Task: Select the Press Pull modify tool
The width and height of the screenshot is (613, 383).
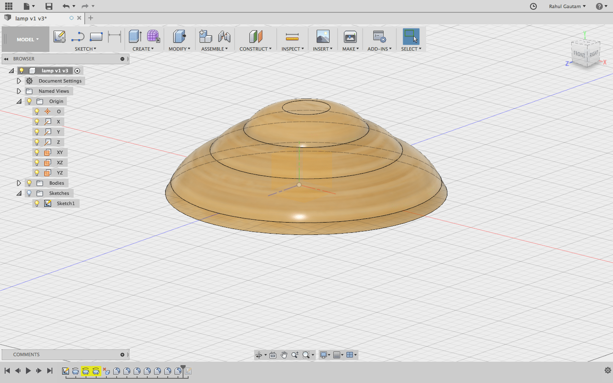Action: [179, 37]
